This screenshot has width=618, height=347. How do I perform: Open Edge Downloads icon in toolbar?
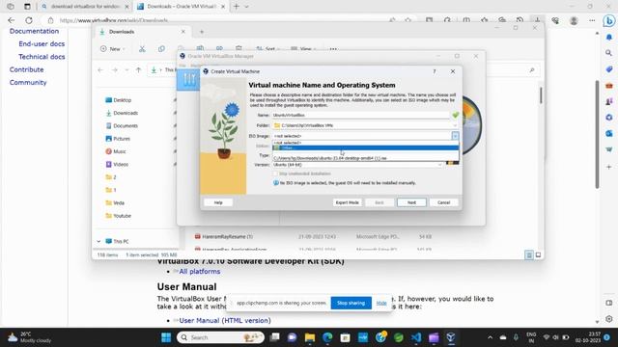click(x=537, y=20)
